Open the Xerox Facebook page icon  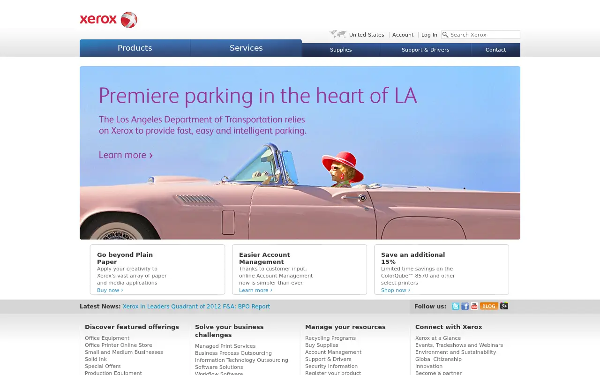[465, 306]
